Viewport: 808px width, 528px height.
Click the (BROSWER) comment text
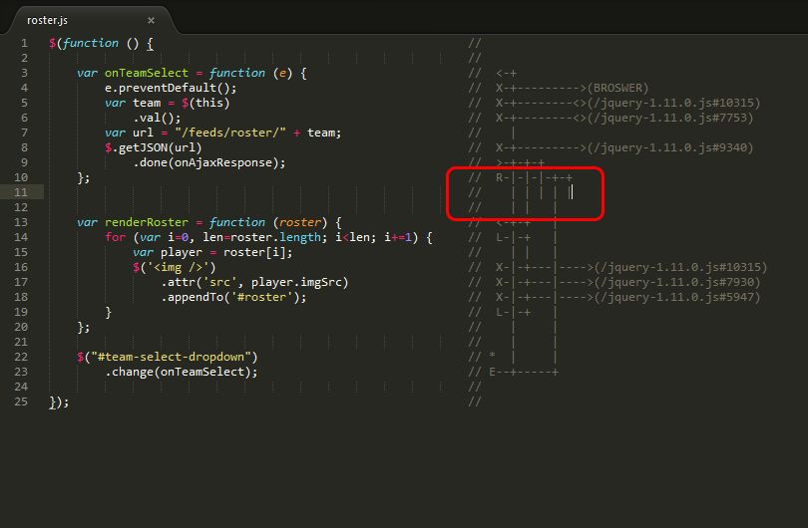[x=617, y=88]
